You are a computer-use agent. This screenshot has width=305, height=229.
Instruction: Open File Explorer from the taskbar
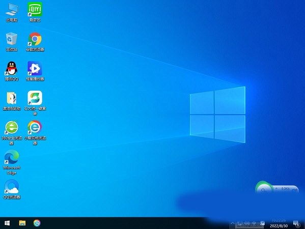coord(22,223)
